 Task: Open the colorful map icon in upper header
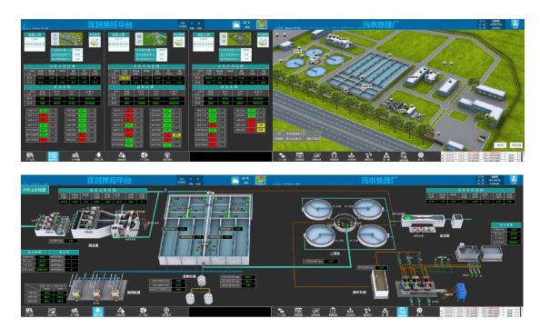pos(262,25)
